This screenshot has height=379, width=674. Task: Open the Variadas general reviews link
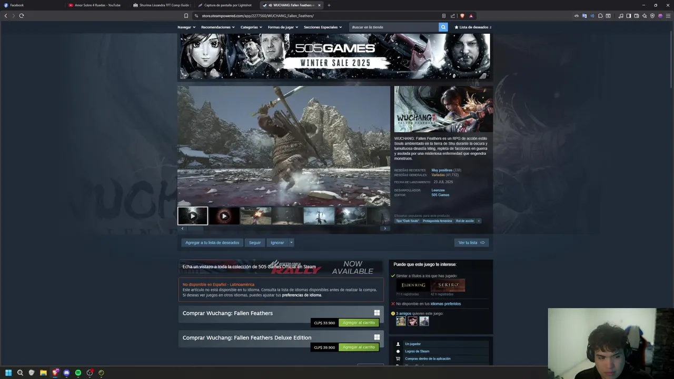[438, 175]
